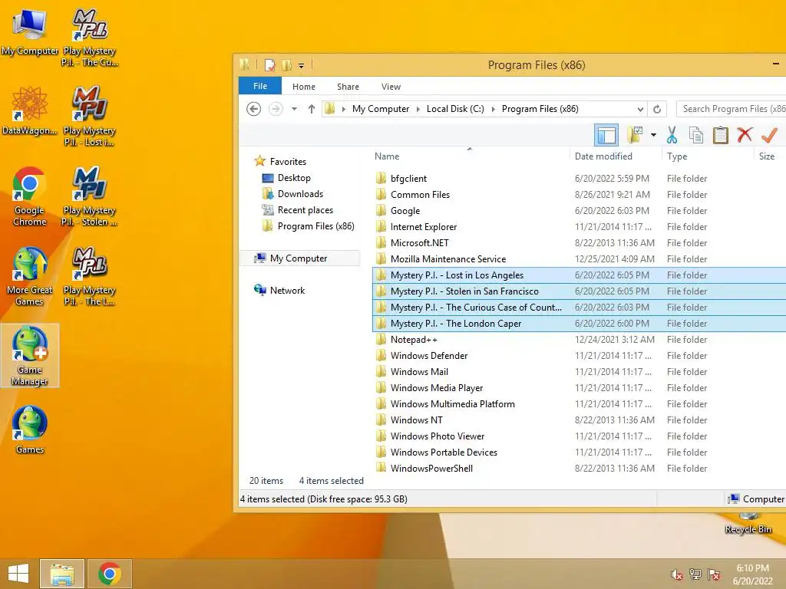Select Desktop under Favorites
The height and width of the screenshot is (589, 786).
click(294, 178)
